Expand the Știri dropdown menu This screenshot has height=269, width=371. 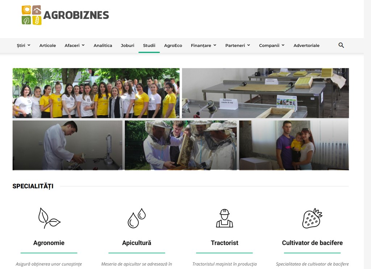pos(24,45)
